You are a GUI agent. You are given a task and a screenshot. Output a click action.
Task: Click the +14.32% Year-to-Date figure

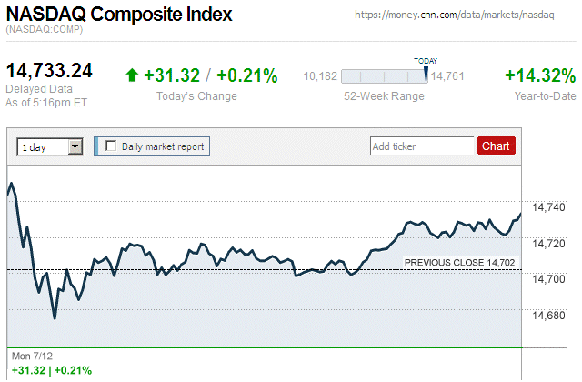coord(539,76)
